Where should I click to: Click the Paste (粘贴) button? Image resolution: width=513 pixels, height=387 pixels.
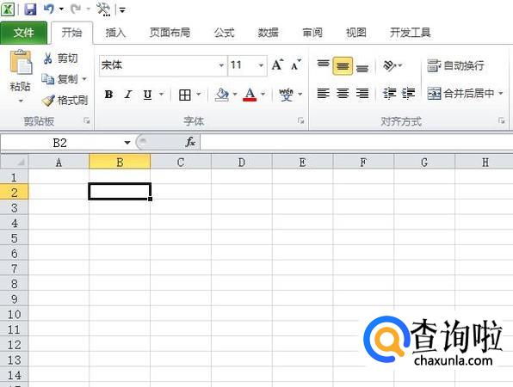click(x=21, y=77)
